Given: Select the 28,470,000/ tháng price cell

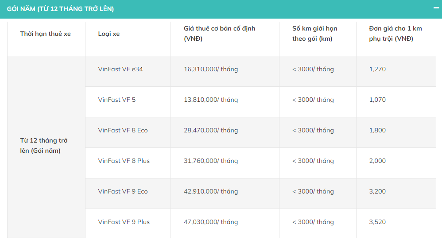Looking at the screenshot, I should [211, 130].
